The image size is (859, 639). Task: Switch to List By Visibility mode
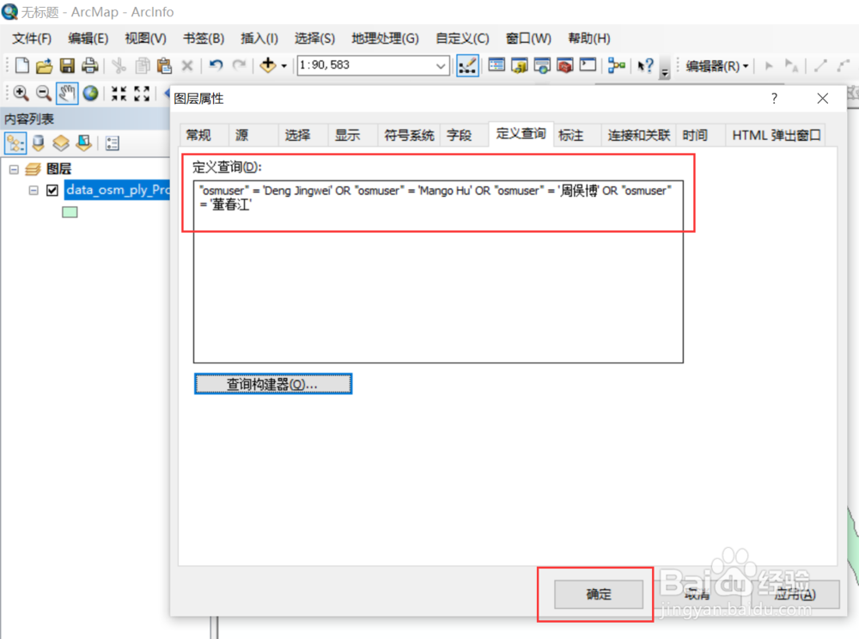(59, 143)
